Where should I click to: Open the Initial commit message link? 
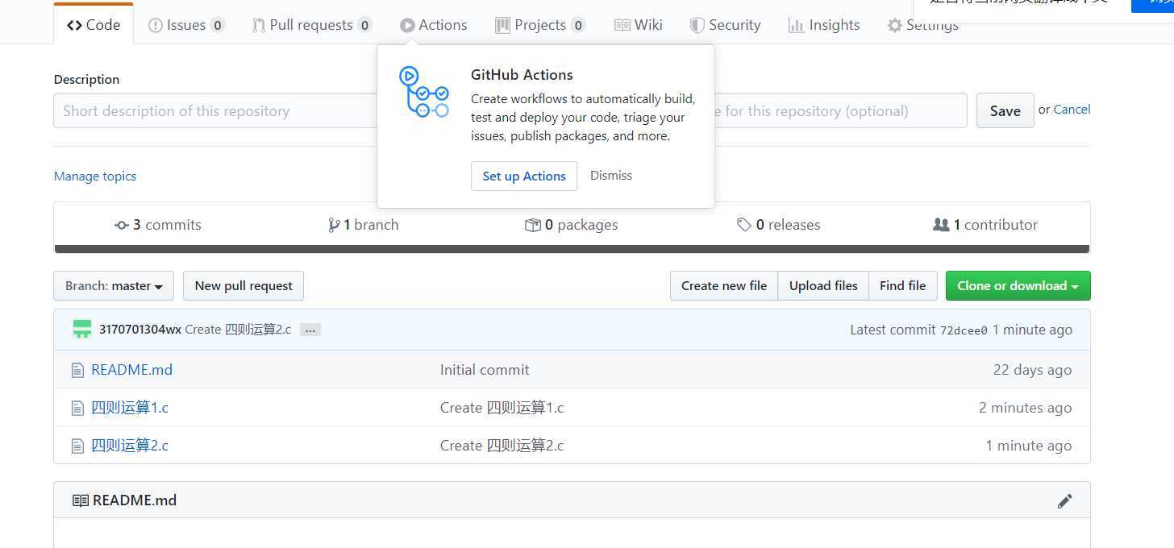(485, 370)
